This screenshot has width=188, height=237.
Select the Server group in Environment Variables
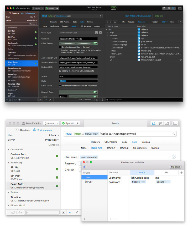(x=88, y=182)
